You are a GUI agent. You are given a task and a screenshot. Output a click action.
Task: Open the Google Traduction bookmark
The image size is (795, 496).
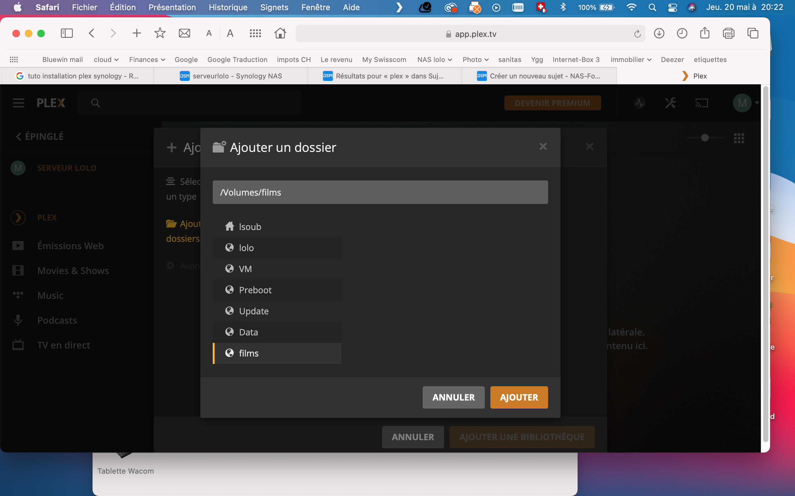(x=237, y=60)
